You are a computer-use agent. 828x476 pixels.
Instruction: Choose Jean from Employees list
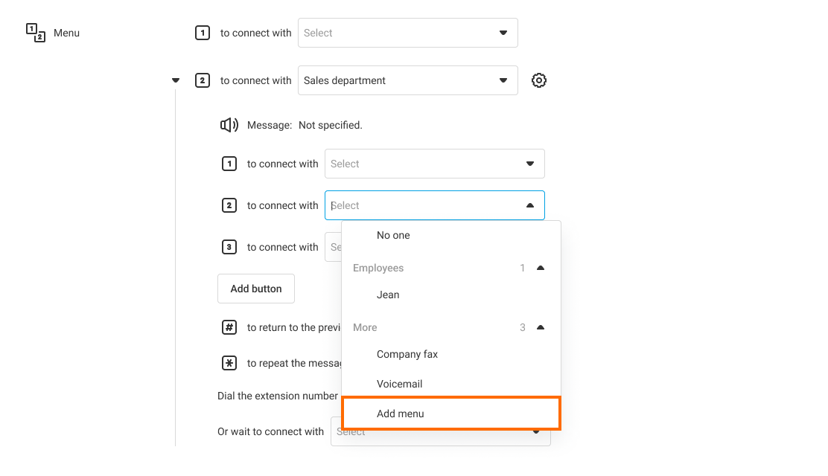[388, 295]
